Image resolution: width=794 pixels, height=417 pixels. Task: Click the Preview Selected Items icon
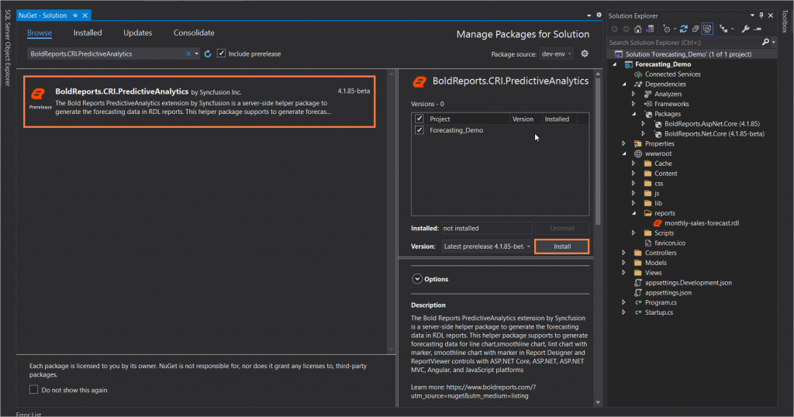pyautogui.click(x=758, y=29)
